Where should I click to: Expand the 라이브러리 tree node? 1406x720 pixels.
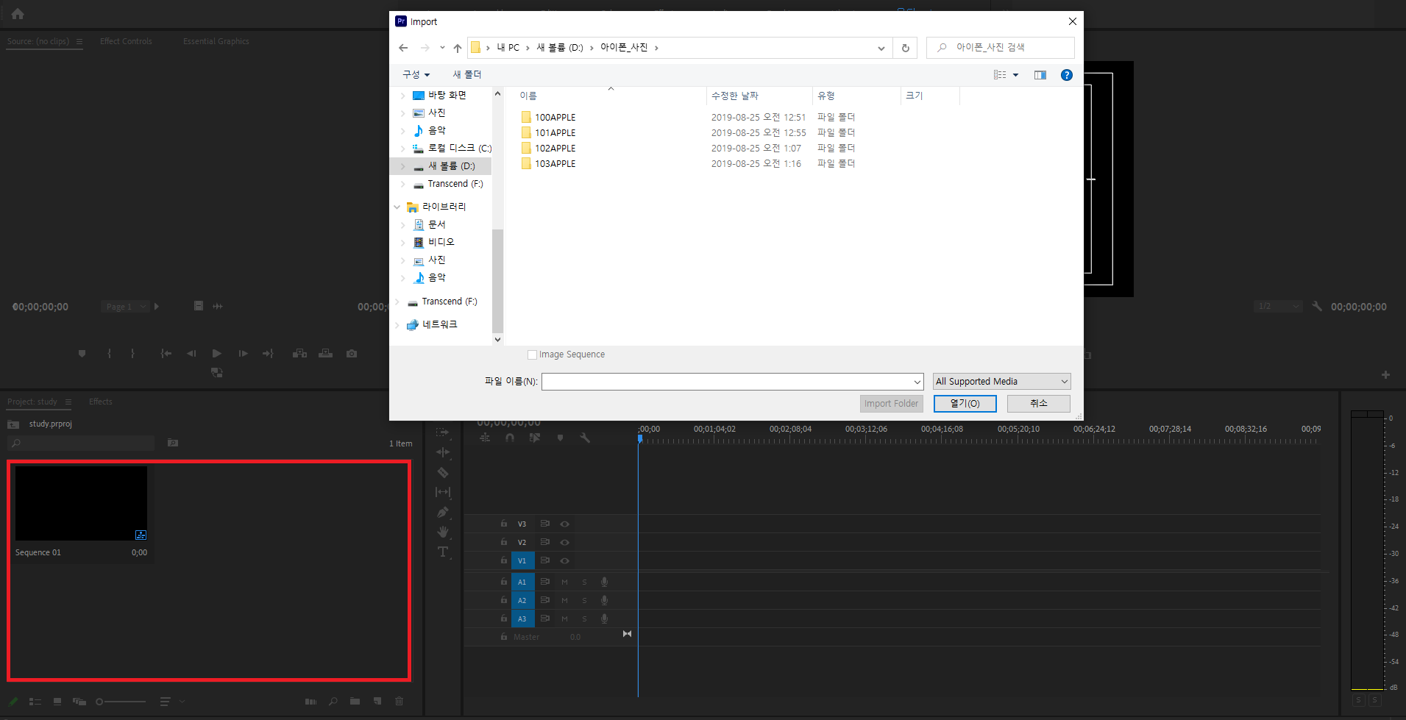pyautogui.click(x=397, y=207)
